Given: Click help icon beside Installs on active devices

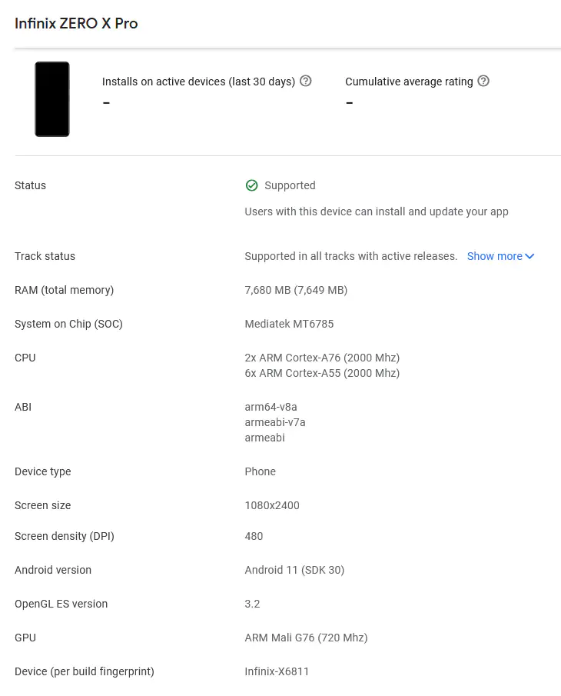Looking at the screenshot, I should coord(306,82).
